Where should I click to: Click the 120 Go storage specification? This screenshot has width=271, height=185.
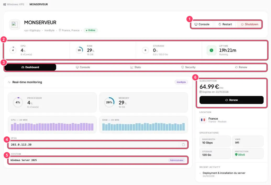click(207, 155)
